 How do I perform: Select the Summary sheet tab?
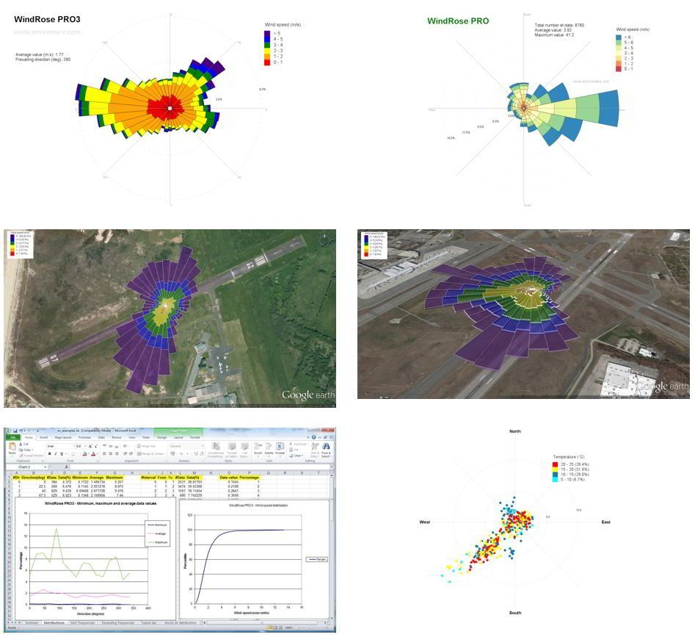click(32, 622)
